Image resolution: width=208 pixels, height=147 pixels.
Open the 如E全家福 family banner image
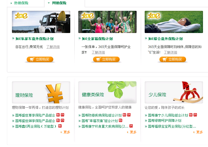click(107, 22)
